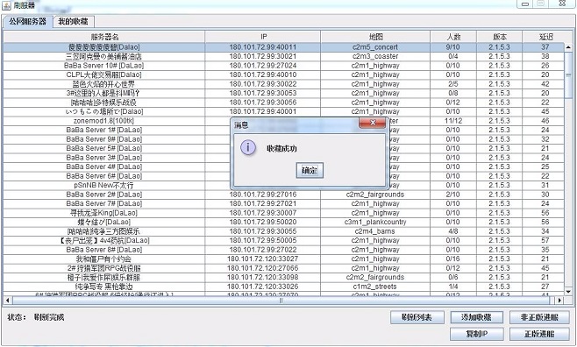This screenshot has width=577, height=347.
Task: Close the 消息 dialog with red X
Action: [373, 123]
